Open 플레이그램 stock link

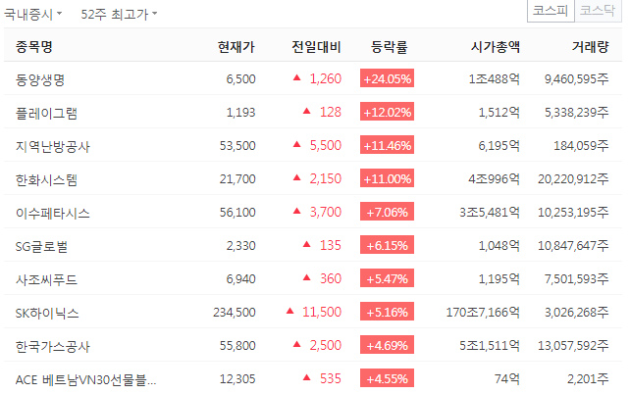click(46, 113)
